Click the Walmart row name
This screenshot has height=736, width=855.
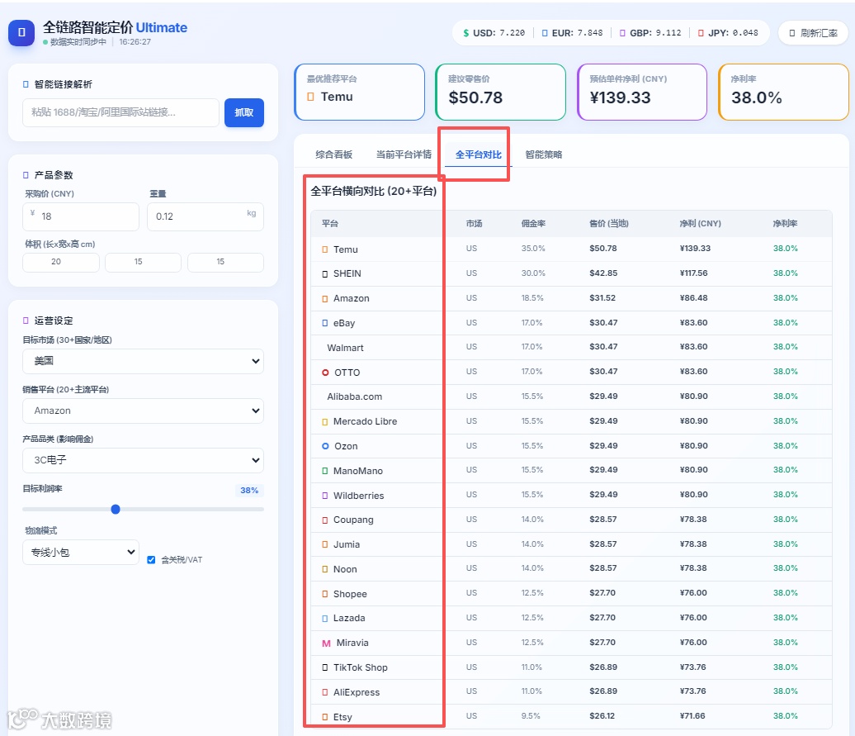coord(345,348)
